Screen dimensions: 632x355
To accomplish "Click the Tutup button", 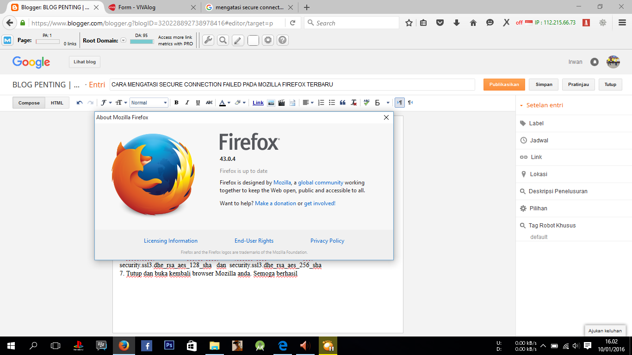I will click(610, 85).
